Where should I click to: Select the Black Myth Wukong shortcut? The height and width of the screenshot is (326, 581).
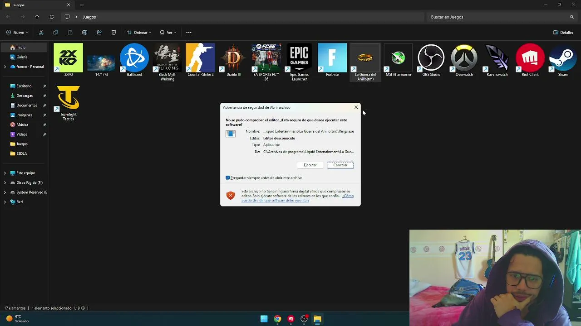pyautogui.click(x=167, y=62)
